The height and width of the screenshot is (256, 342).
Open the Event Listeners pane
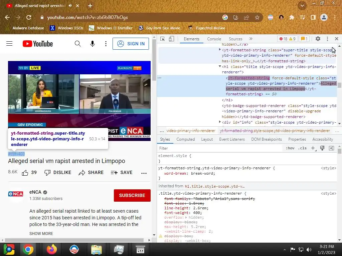[x=232, y=139]
